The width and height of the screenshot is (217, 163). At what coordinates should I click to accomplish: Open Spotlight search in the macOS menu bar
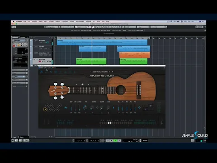pos(197,22)
